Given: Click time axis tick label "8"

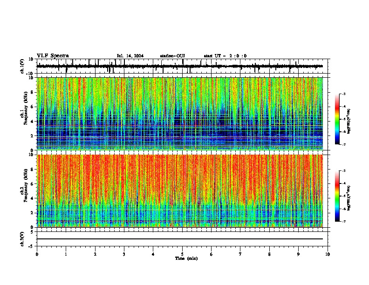Looking at the screenshot, I should (x=269, y=254).
